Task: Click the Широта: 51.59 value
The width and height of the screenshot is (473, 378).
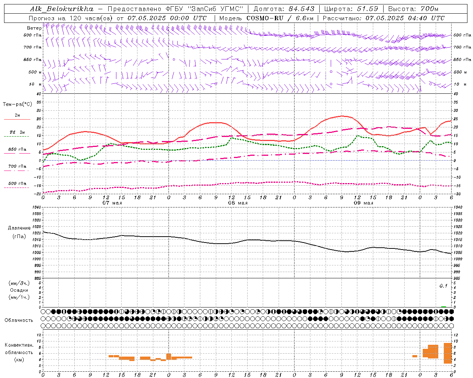Action: pyautogui.click(x=351, y=9)
